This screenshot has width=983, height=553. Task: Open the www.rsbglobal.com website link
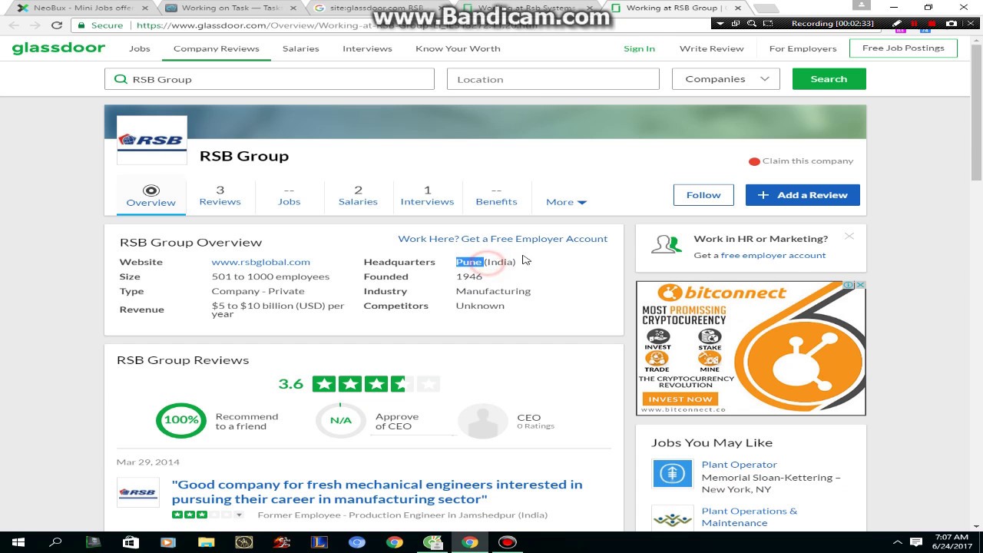260,262
